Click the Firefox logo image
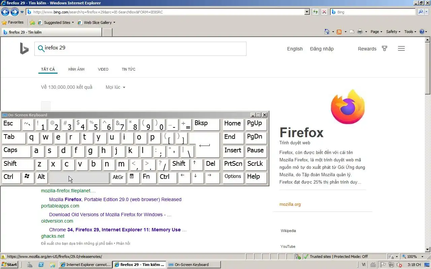Image resolution: width=431 pixels, height=269 pixels. tap(347, 107)
